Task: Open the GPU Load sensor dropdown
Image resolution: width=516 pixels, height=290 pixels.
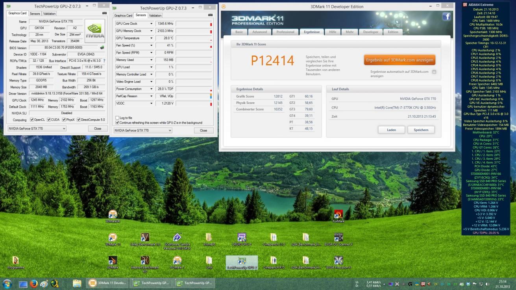Action: point(151,67)
